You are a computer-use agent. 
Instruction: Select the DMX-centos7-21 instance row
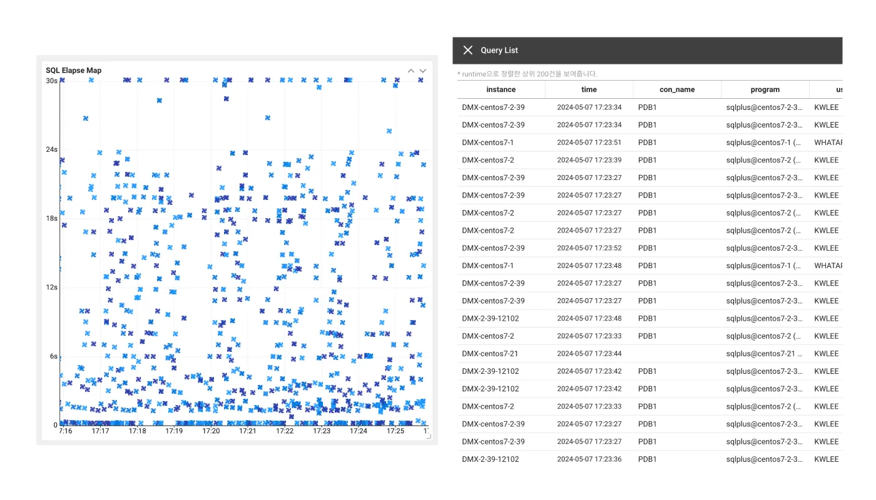click(649, 354)
